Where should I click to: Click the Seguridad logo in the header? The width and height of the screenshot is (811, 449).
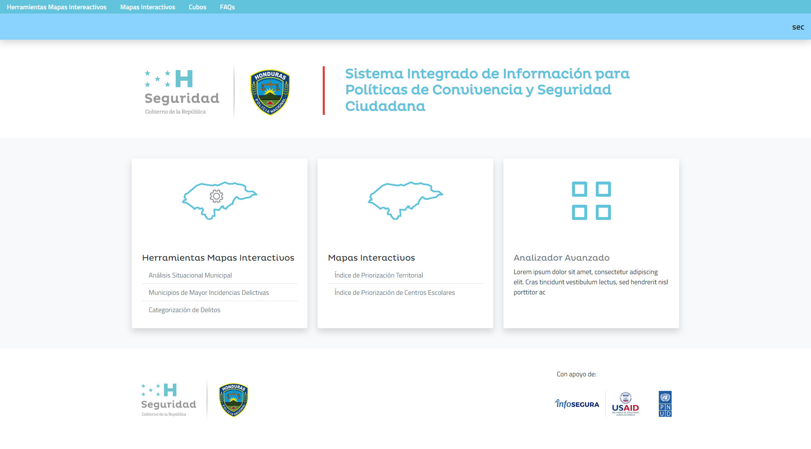pyautogui.click(x=182, y=92)
